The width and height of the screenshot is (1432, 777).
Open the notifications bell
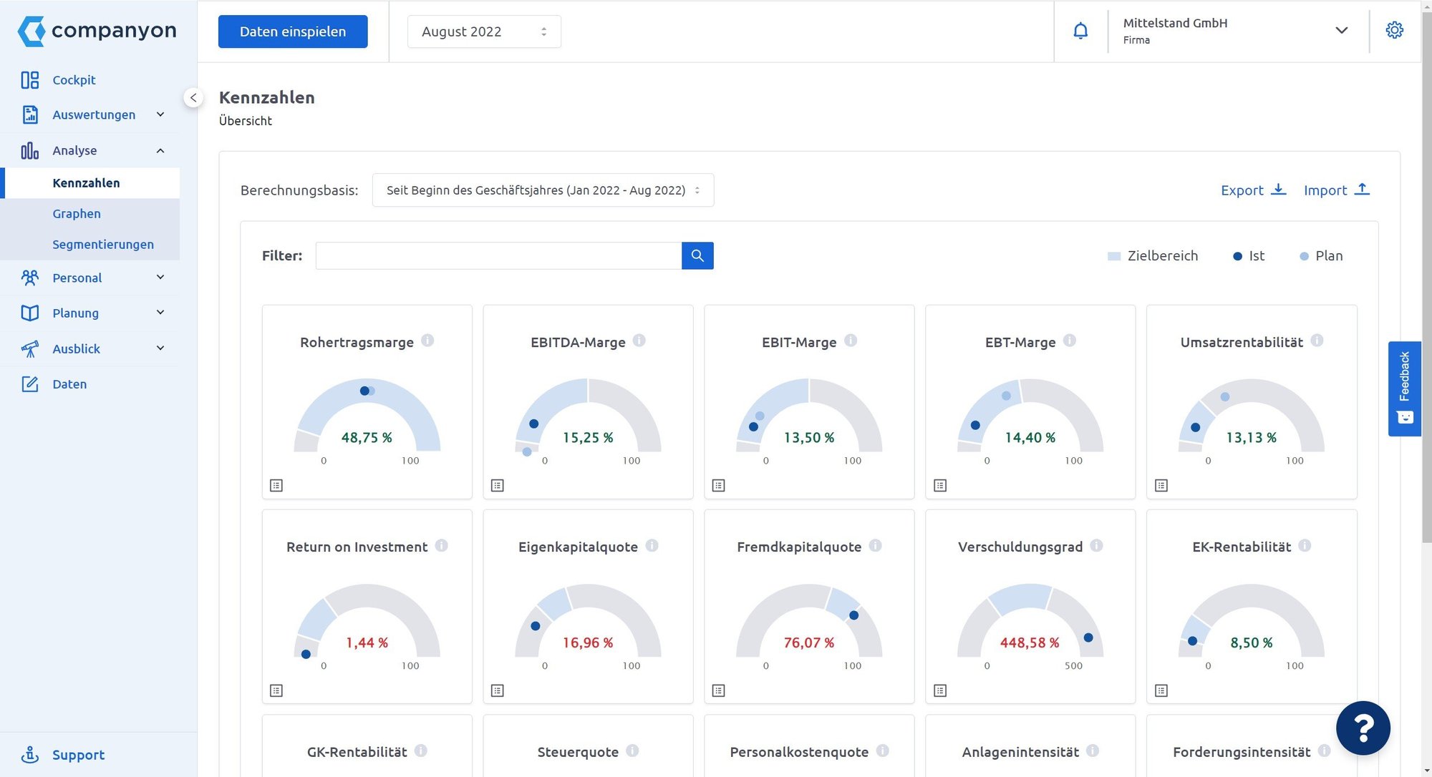click(x=1080, y=31)
